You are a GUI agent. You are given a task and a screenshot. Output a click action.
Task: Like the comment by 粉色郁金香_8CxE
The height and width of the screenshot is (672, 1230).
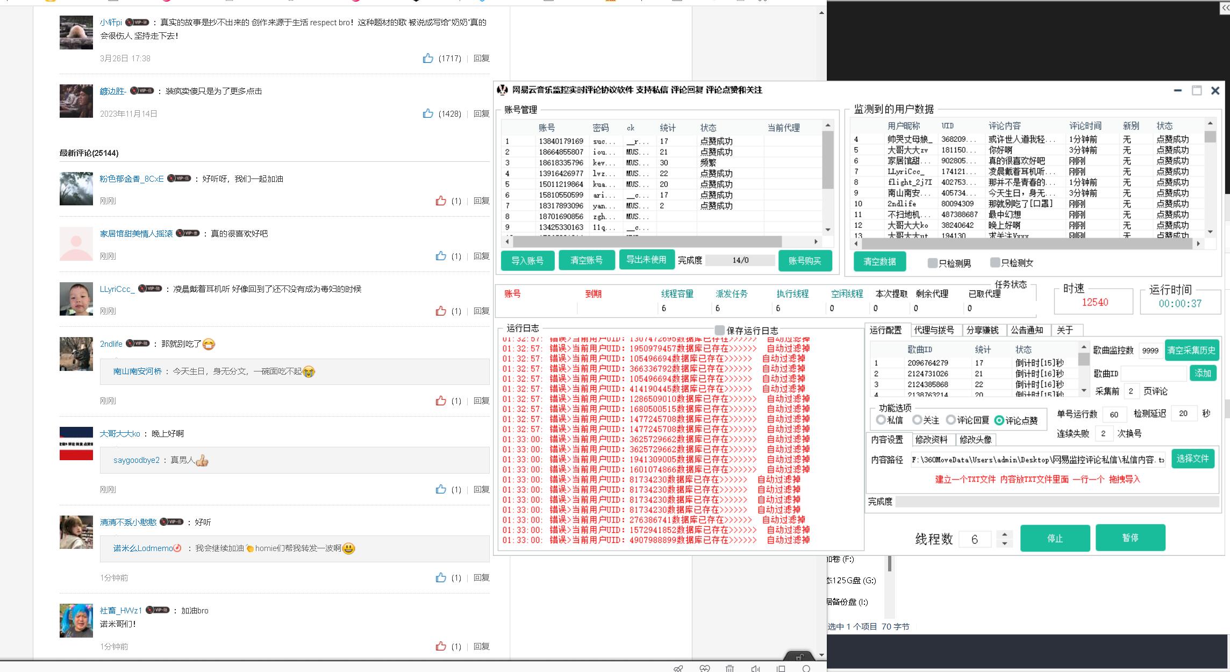(441, 201)
